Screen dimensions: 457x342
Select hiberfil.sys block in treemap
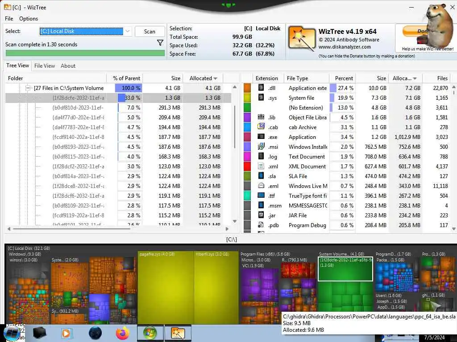pyautogui.click(x=216, y=287)
